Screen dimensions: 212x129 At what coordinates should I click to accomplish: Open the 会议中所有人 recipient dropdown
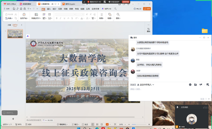[146, 85]
